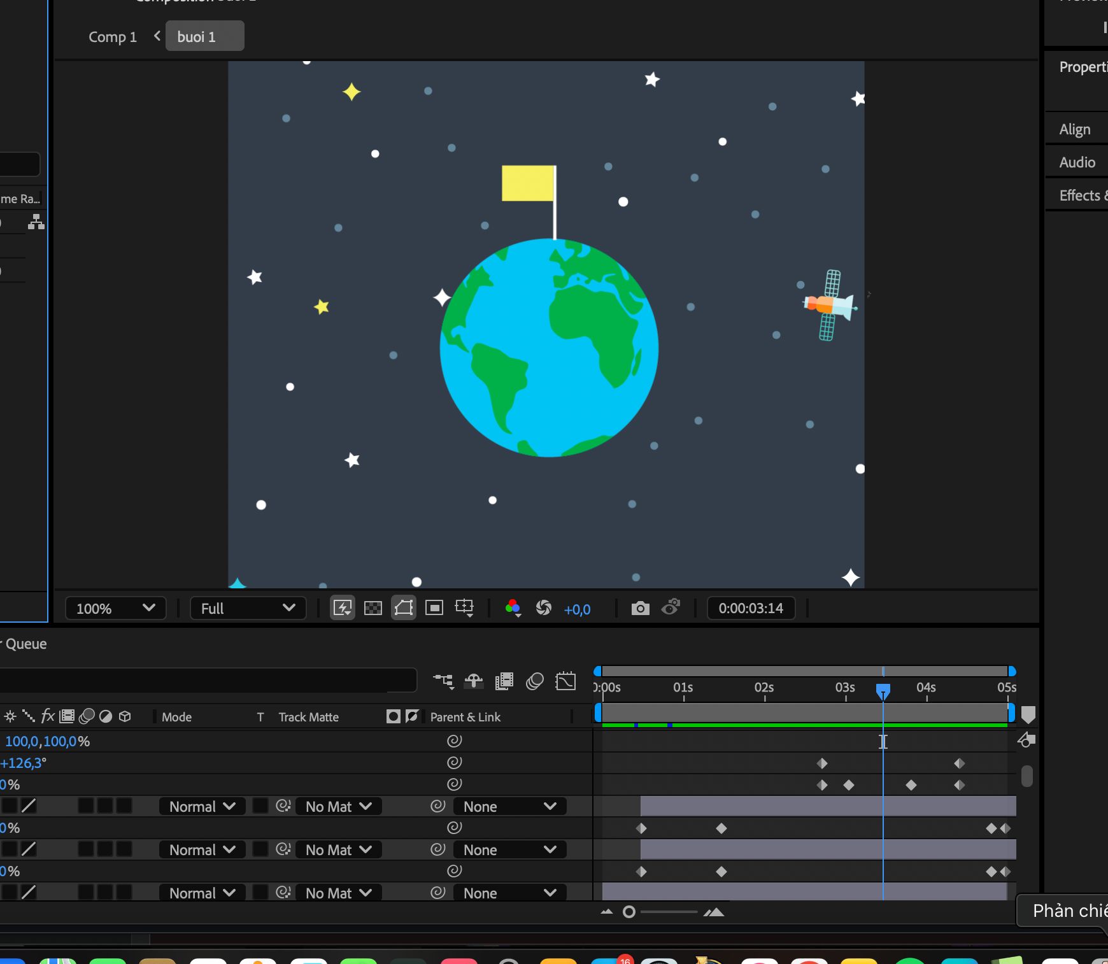Open the Align panel
Viewport: 1108px width, 964px height.
click(x=1075, y=129)
